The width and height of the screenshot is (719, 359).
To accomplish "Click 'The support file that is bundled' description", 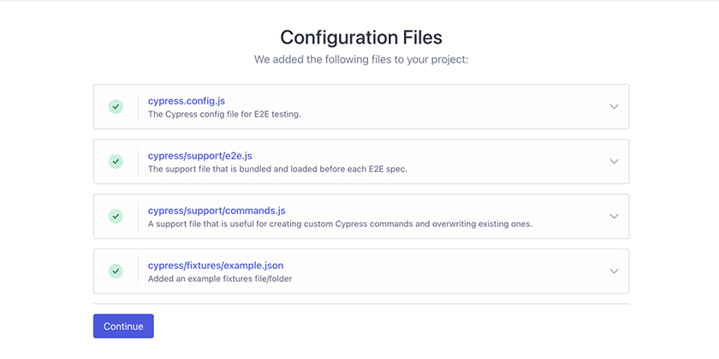I will click(x=277, y=169).
